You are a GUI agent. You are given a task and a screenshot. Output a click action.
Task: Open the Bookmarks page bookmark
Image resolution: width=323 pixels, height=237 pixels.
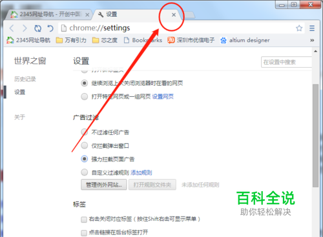143,40
